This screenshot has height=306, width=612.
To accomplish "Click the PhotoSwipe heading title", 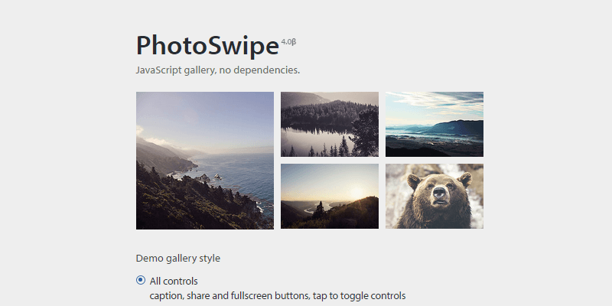I will (207, 46).
